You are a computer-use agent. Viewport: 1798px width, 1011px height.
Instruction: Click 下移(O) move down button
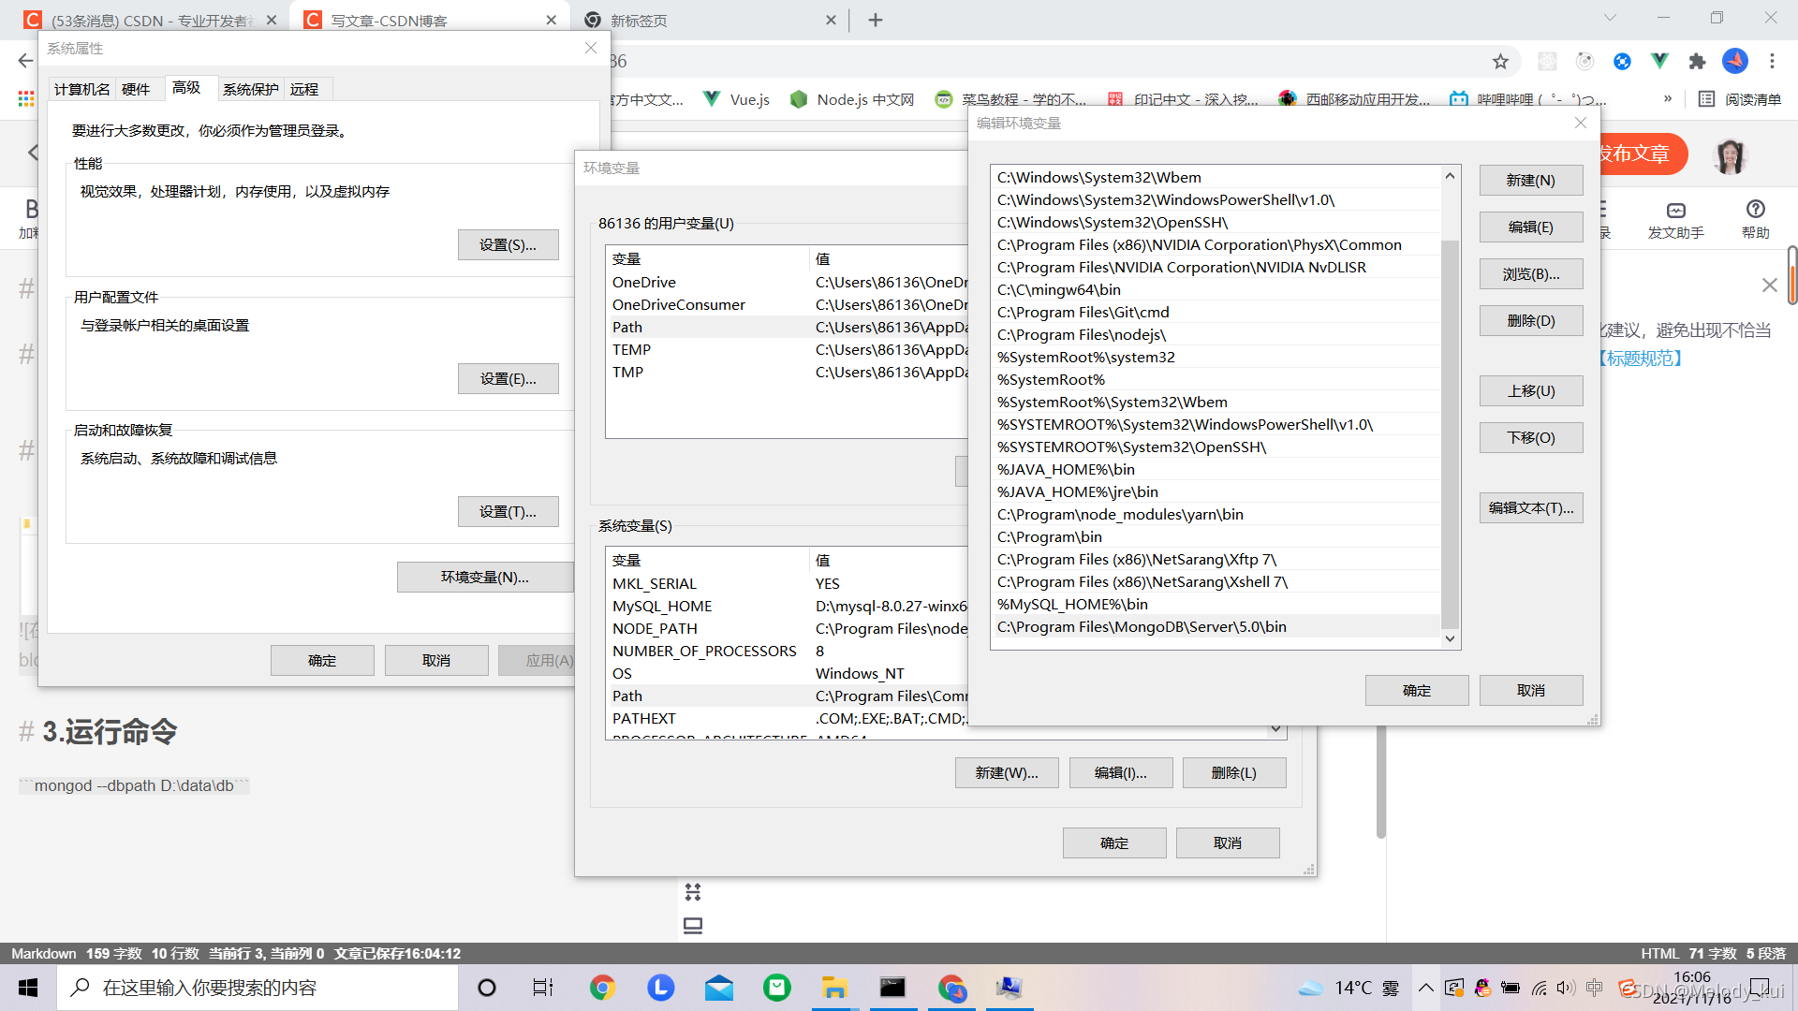coord(1531,438)
